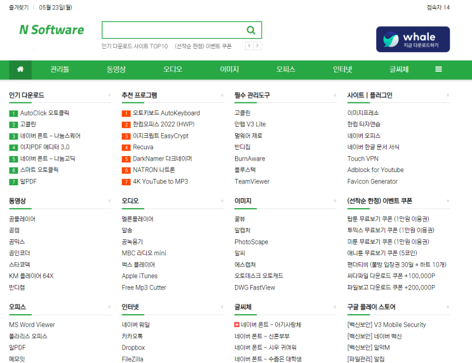Open 폴라리스 오피스 link
Screen dimensions: 472x363
29,336
